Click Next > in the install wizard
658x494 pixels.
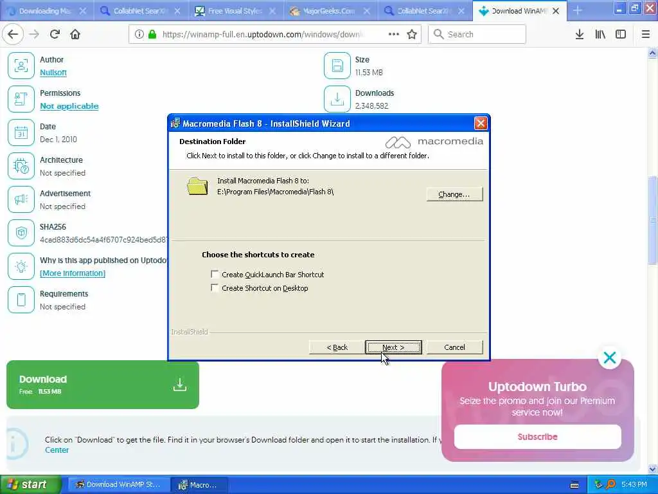coord(393,347)
